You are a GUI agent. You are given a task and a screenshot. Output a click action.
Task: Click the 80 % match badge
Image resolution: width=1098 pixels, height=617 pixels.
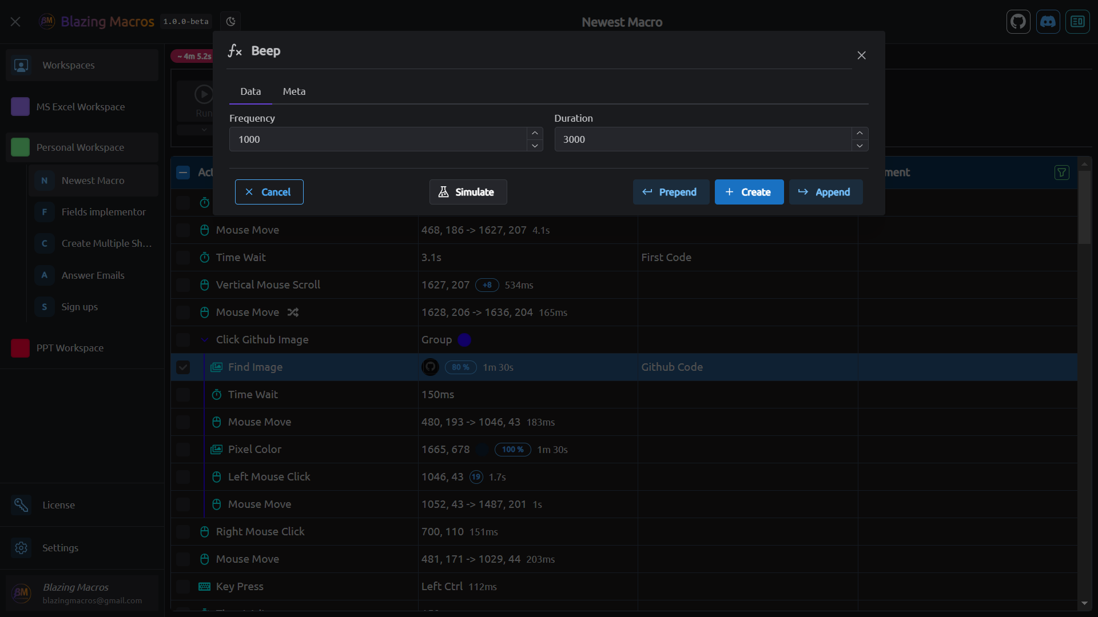click(x=460, y=367)
